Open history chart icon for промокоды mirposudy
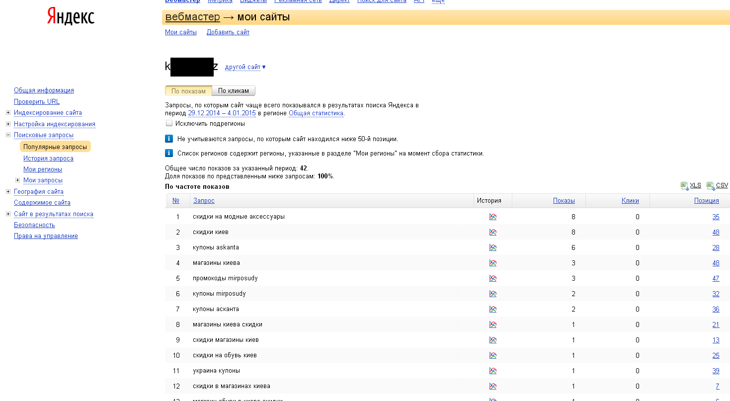 (492, 278)
